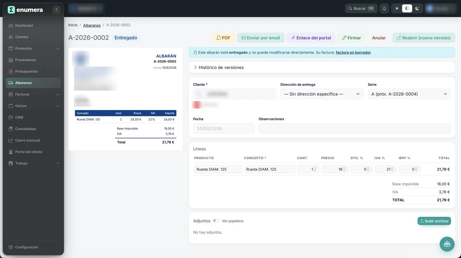Click the Firmar button
Screen dimensions: 461x258
pyautogui.click(x=352, y=38)
